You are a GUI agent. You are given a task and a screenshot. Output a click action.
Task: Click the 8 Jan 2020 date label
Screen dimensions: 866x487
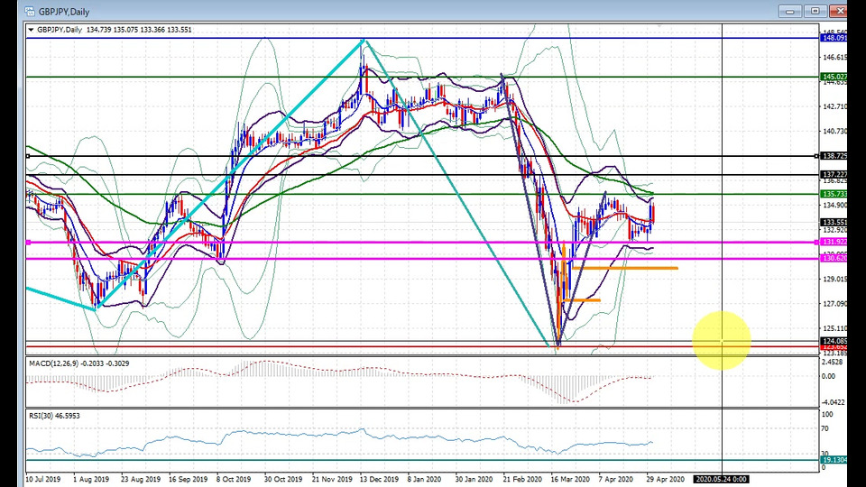424,479
